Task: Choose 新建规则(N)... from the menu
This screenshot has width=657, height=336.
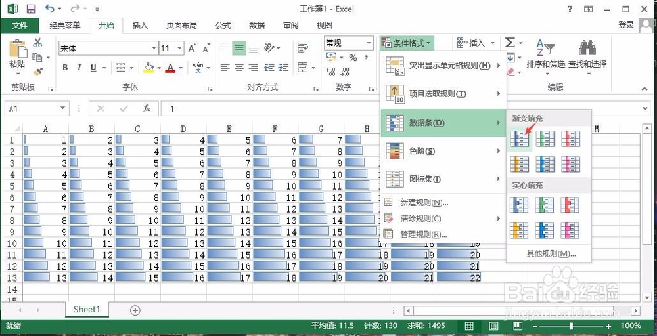Action: point(443,203)
